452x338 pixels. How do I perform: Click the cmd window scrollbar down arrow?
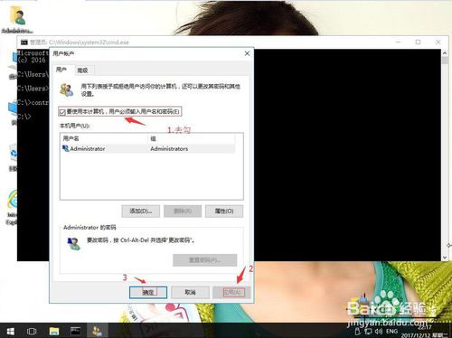445,258
